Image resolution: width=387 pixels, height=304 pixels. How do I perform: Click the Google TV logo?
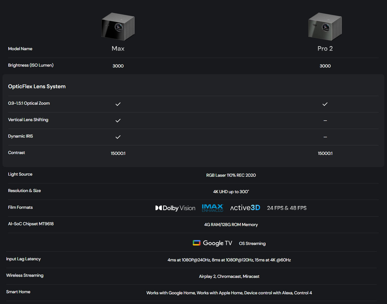pos(212,243)
